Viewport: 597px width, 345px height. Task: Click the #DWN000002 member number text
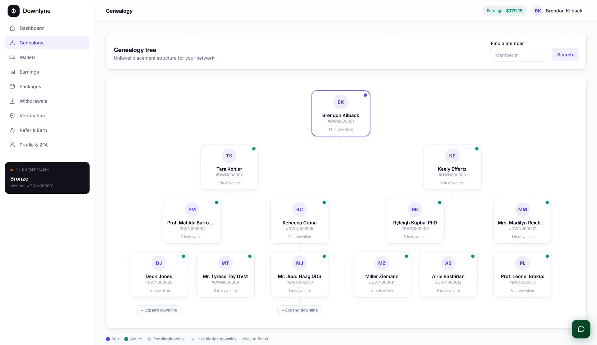pyautogui.click(x=229, y=175)
